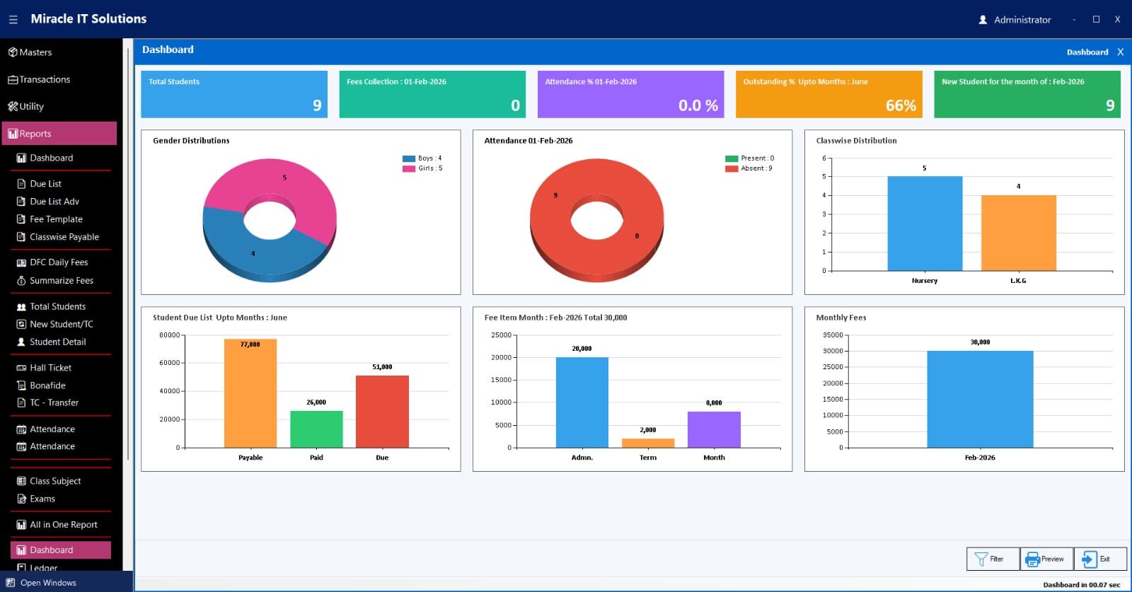The height and width of the screenshot is (592, 1132).
Task: Click the Class Subject icon
Action: point(21,481)
